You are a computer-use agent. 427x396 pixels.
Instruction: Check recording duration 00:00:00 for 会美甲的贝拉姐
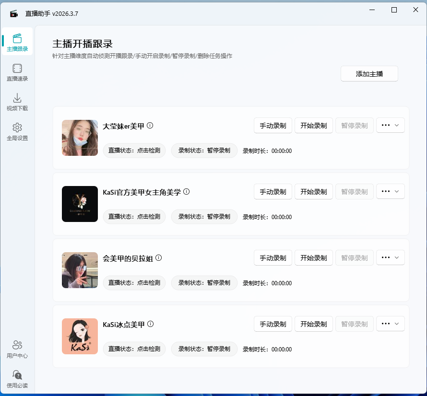tap(281, 283)
